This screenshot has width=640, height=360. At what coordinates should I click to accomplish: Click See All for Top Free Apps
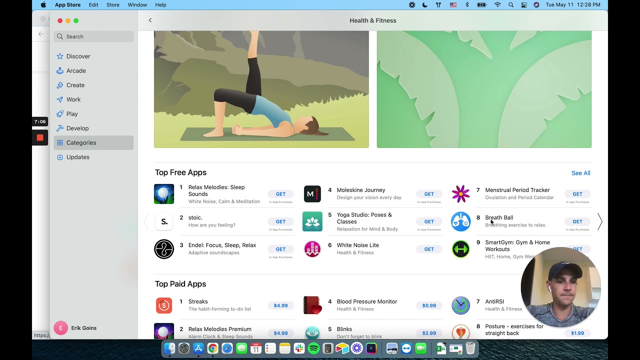click(x=581, y=173)
